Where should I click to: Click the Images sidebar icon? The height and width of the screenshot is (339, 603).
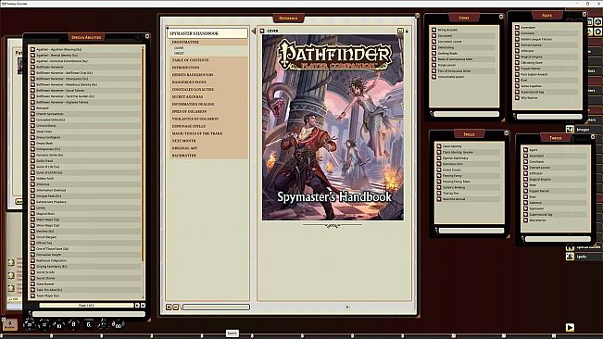coord(570,130)
